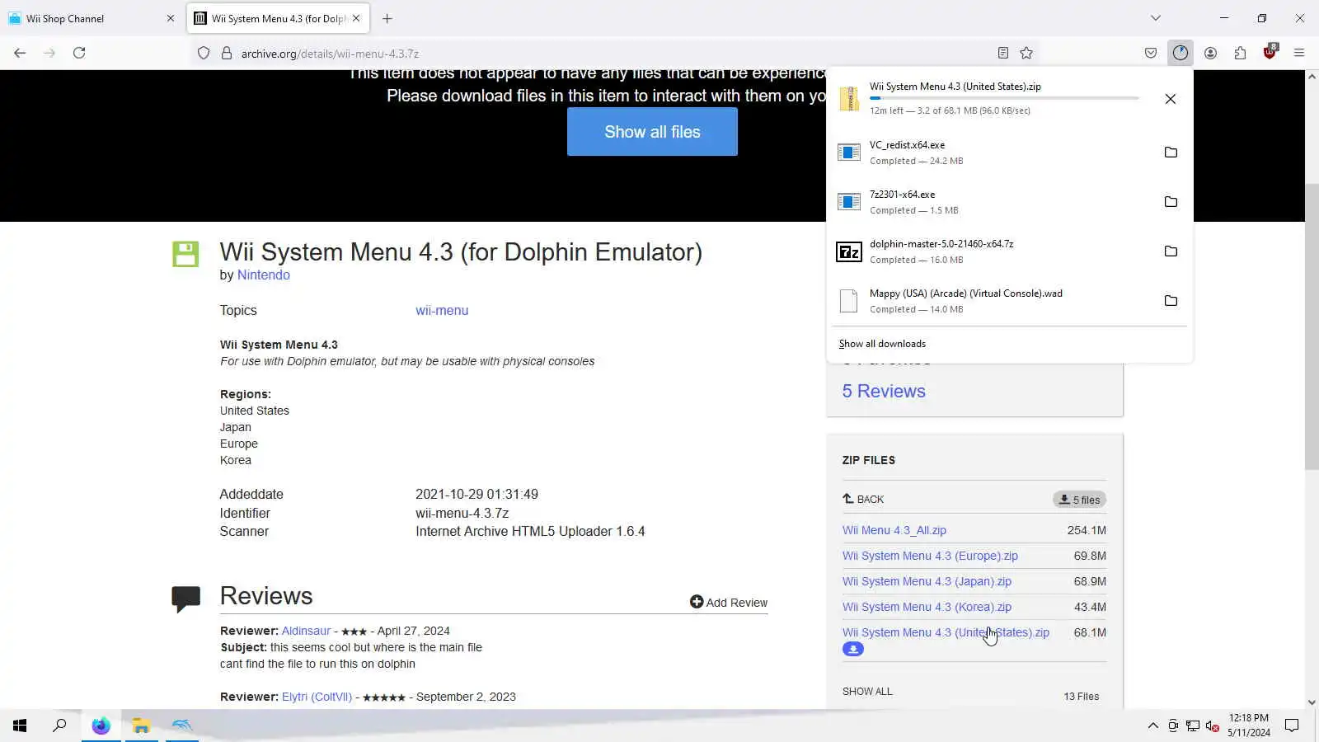Open Windows taskbar search
Screen dimensions: 1319x742
tap(59, 726)
